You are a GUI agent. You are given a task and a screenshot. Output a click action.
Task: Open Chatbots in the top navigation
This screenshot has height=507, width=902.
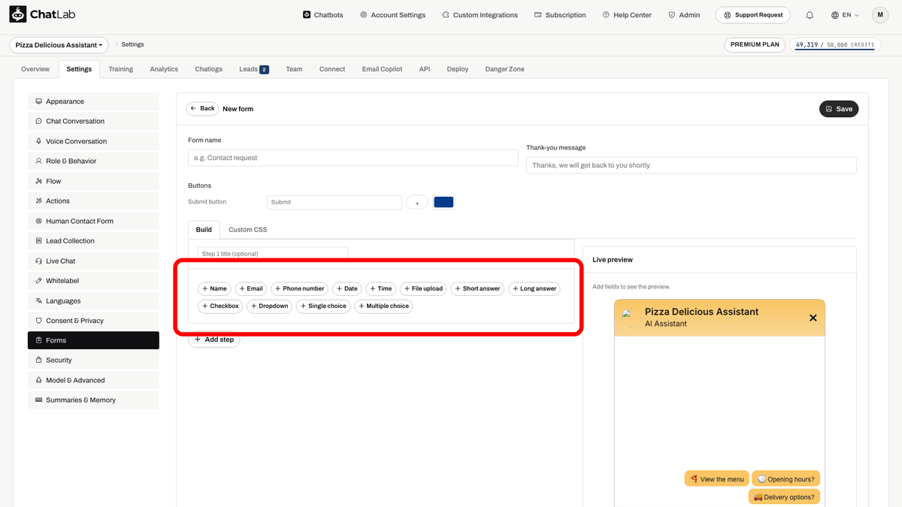(x=323, y=15)
